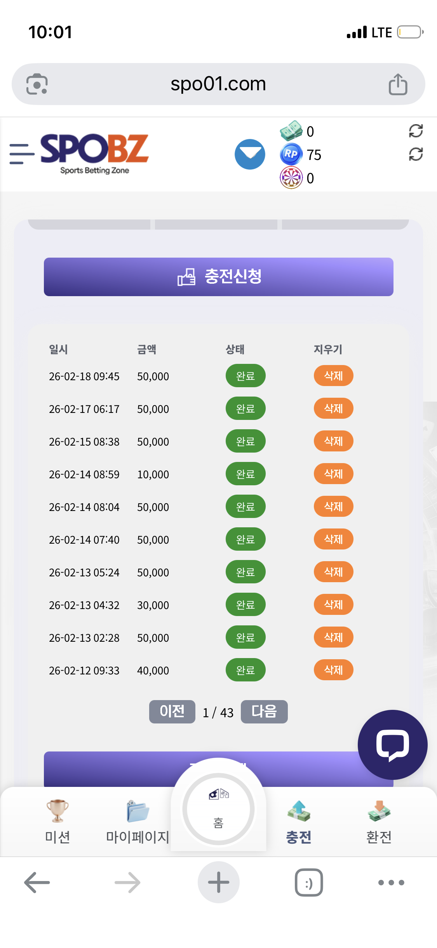Tap 완료 status for the 26-02-12 entry
This screenshot has width=437, height=948.
pyautogui.click(x=245, y=670)
